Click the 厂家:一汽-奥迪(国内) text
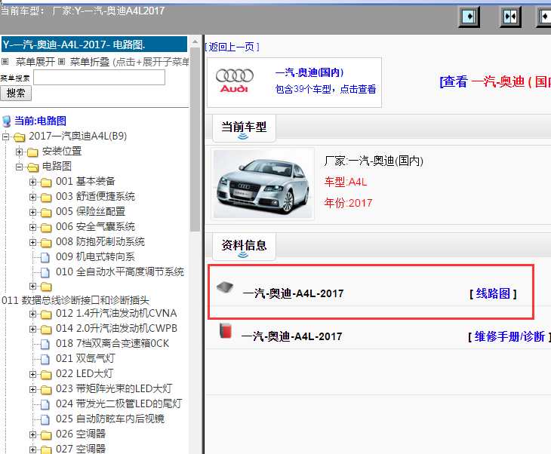The height and width of the screenshot is (454, 551). pyautogui.click(x=374, y=161)
